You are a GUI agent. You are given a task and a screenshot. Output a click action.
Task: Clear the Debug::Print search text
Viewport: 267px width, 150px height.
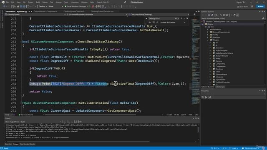(176, 18)
